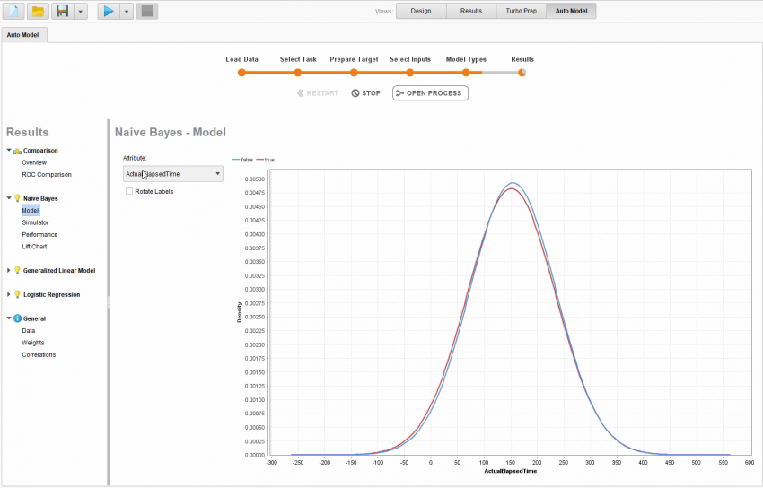Screen dimensions: 763x488
Task: Click the Naive Bayes lightbulb icon
Action: [18, 198]
